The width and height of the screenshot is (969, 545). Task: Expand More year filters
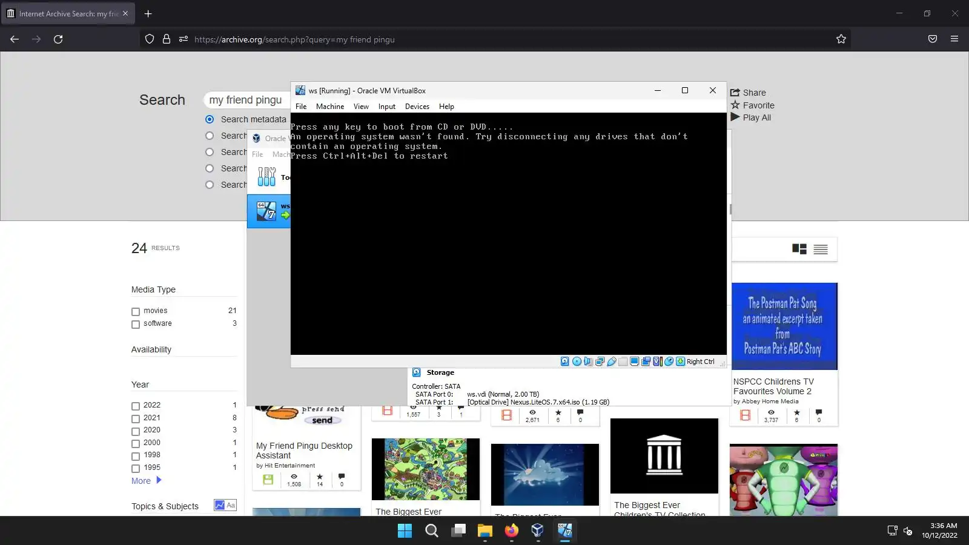(x=147, y=481)
